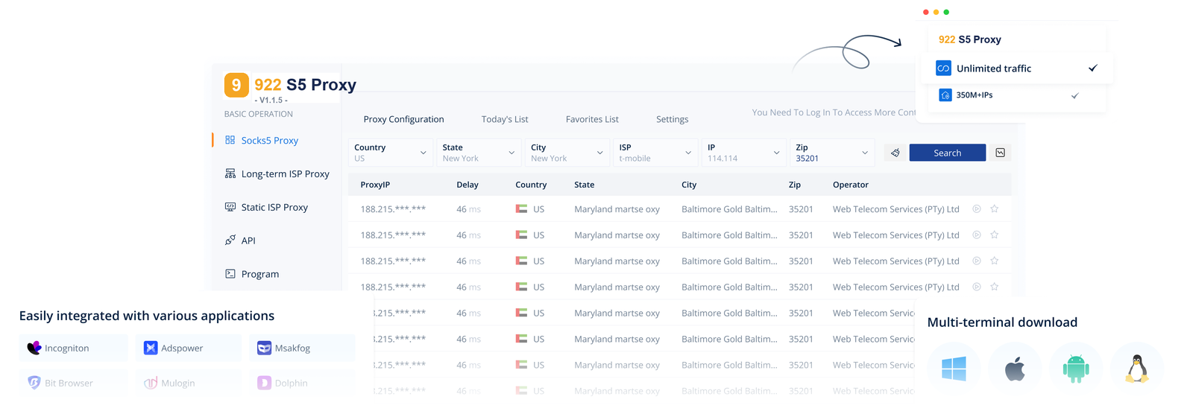Toggle the Unlimited traffic checkmark
Screen dimensions: 1193x414
(1092, 69)
